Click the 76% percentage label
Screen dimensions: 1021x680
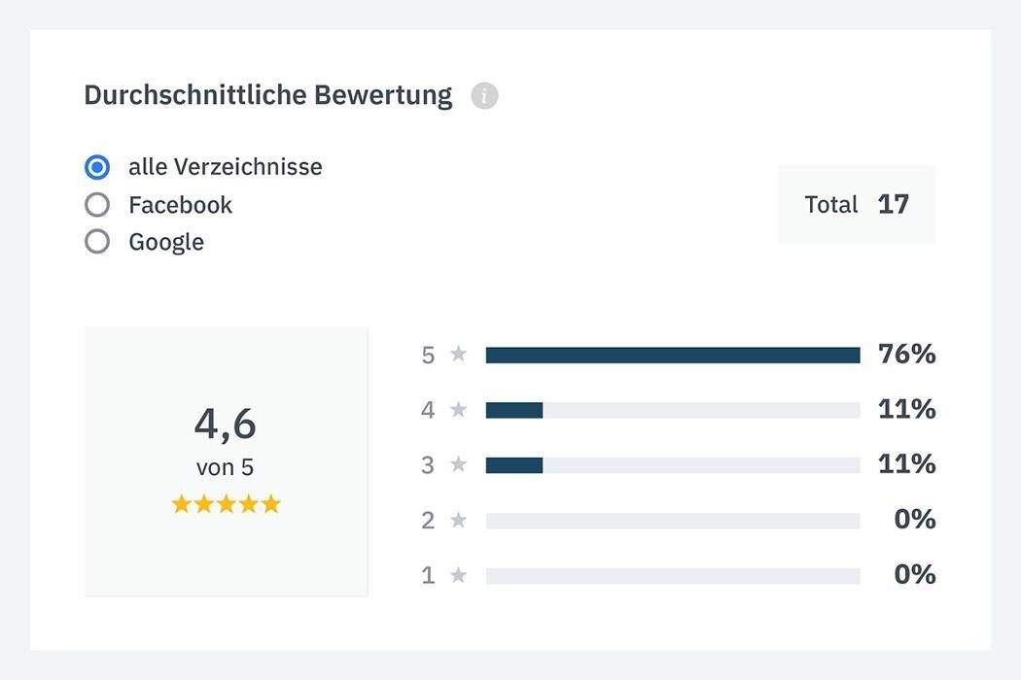click(906, 355)
